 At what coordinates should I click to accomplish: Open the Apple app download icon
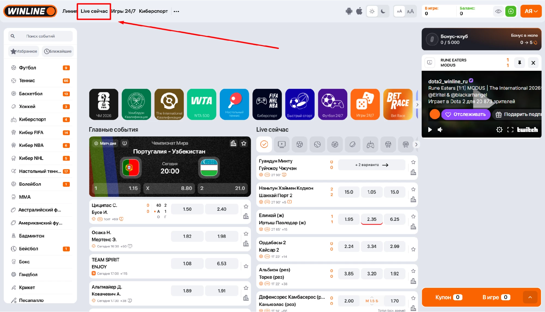359,11
